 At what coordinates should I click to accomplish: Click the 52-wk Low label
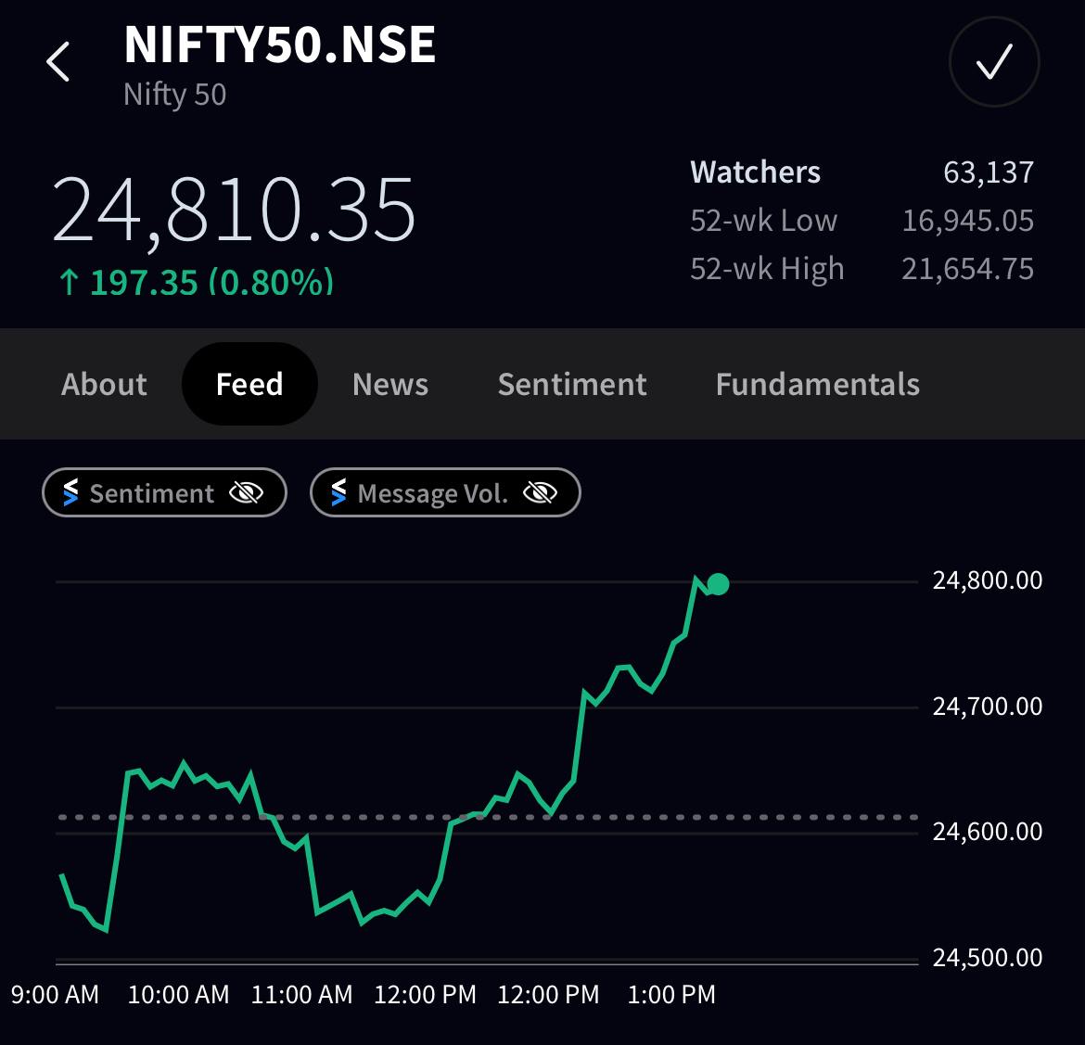[x=763, y=220]
